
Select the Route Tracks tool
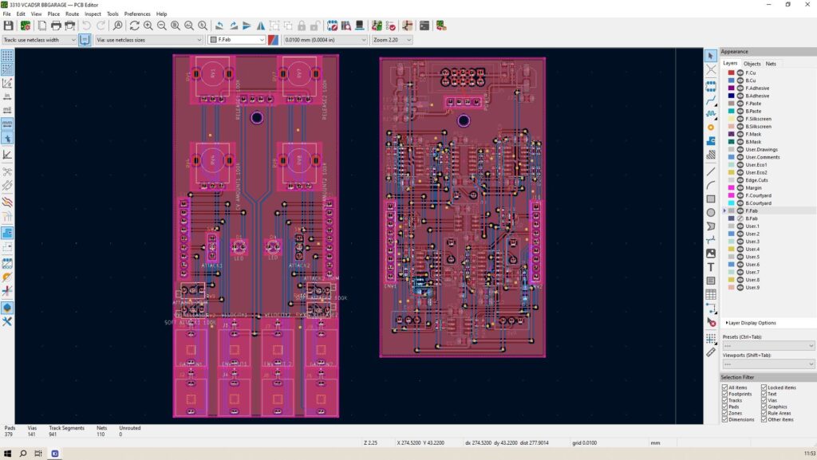pyautogui.click(x=711, y=100)
